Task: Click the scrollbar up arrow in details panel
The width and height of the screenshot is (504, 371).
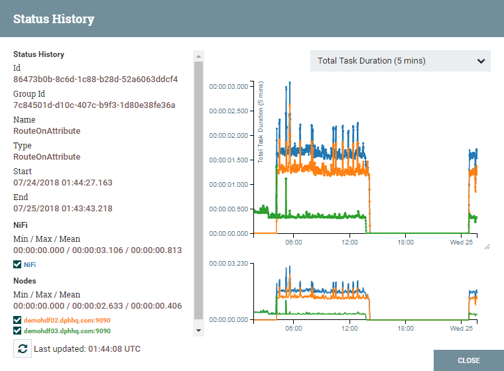Action: point(198,56)
